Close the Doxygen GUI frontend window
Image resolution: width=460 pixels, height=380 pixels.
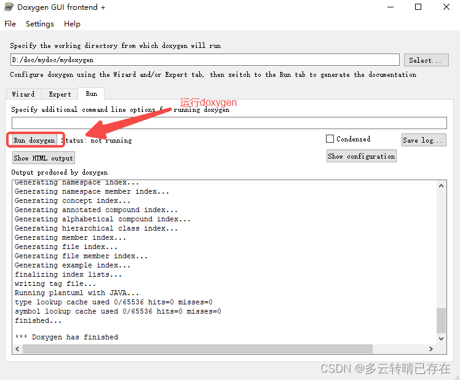click(446, 7)
